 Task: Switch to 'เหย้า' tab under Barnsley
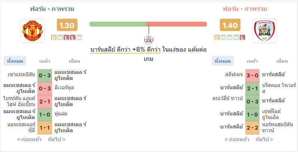click(252, 61)
